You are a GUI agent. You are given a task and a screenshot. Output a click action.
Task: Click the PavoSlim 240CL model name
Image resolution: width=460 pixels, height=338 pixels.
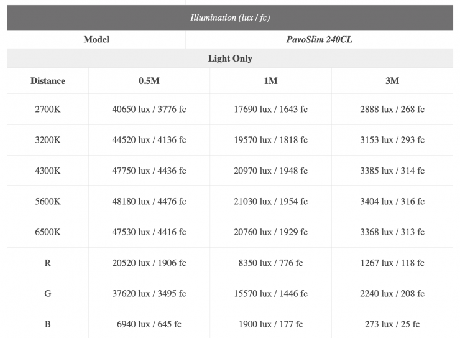pos(320,39)
